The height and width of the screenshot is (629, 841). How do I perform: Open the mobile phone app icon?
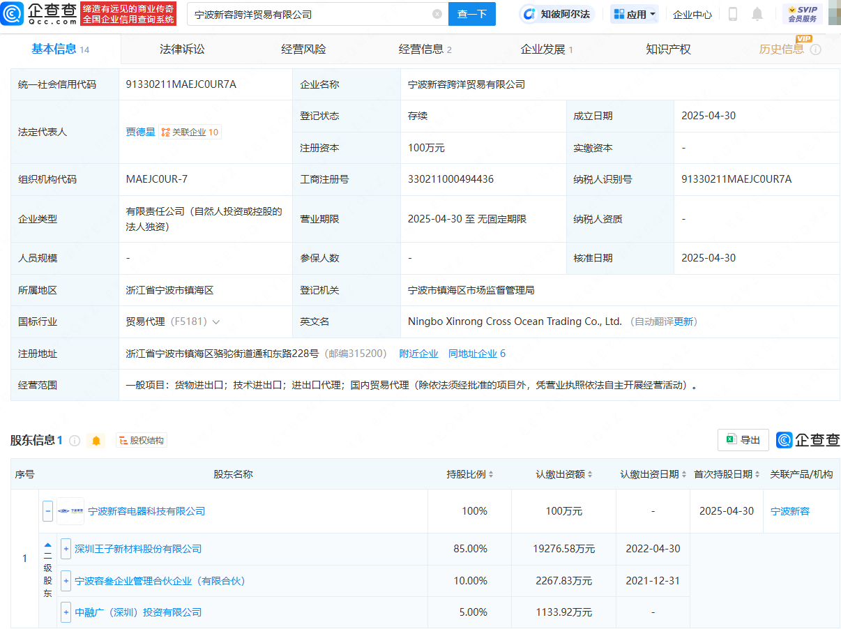(x=733, y=14)
